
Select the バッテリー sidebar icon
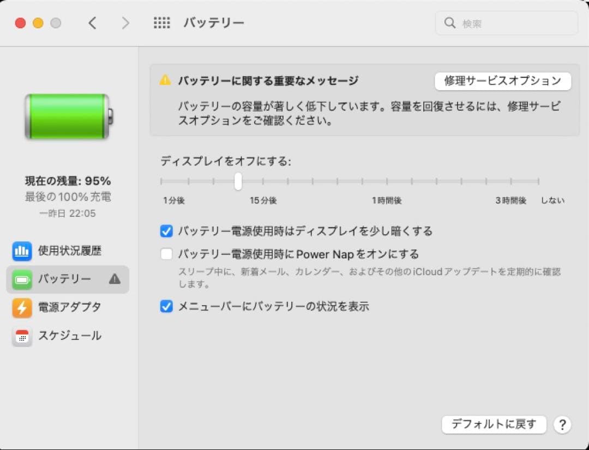(22, 279)
